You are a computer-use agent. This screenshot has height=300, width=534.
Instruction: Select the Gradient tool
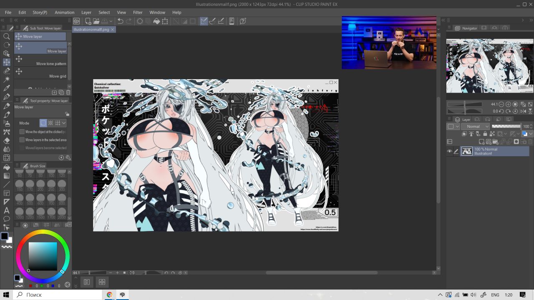(x=7, y=175)
